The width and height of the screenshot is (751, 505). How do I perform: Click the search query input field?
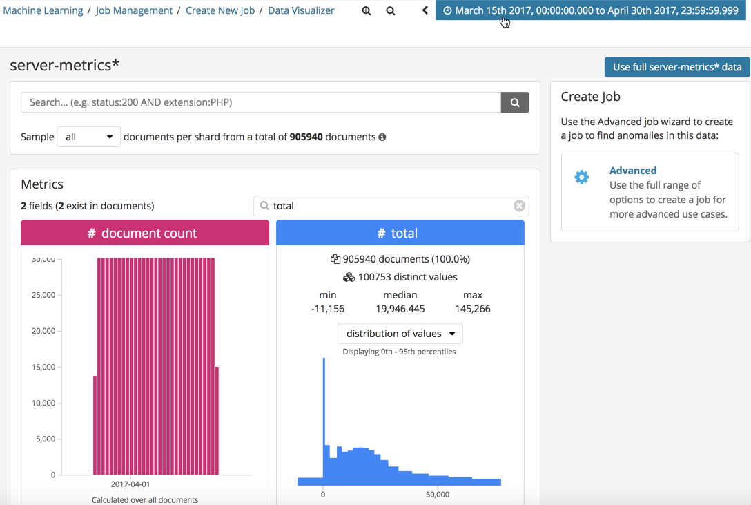click(x=255, y=102)
